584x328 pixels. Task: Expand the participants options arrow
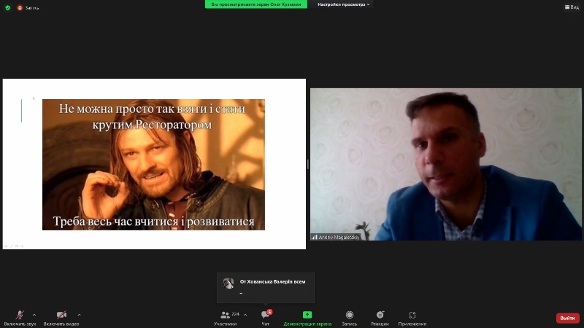click(245, 315)
